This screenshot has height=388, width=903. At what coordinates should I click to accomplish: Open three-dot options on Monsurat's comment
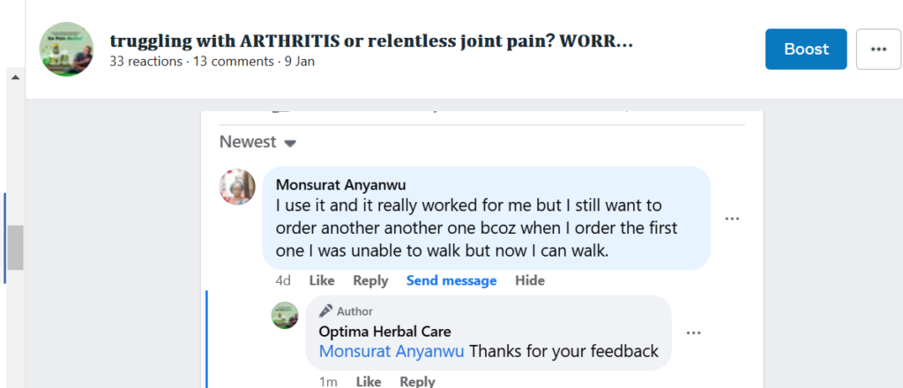732,218
